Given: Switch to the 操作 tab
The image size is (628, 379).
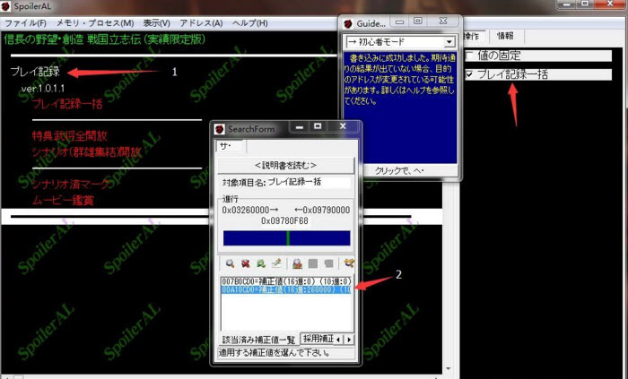Looking at the screenshot, I should click(473, 36).
